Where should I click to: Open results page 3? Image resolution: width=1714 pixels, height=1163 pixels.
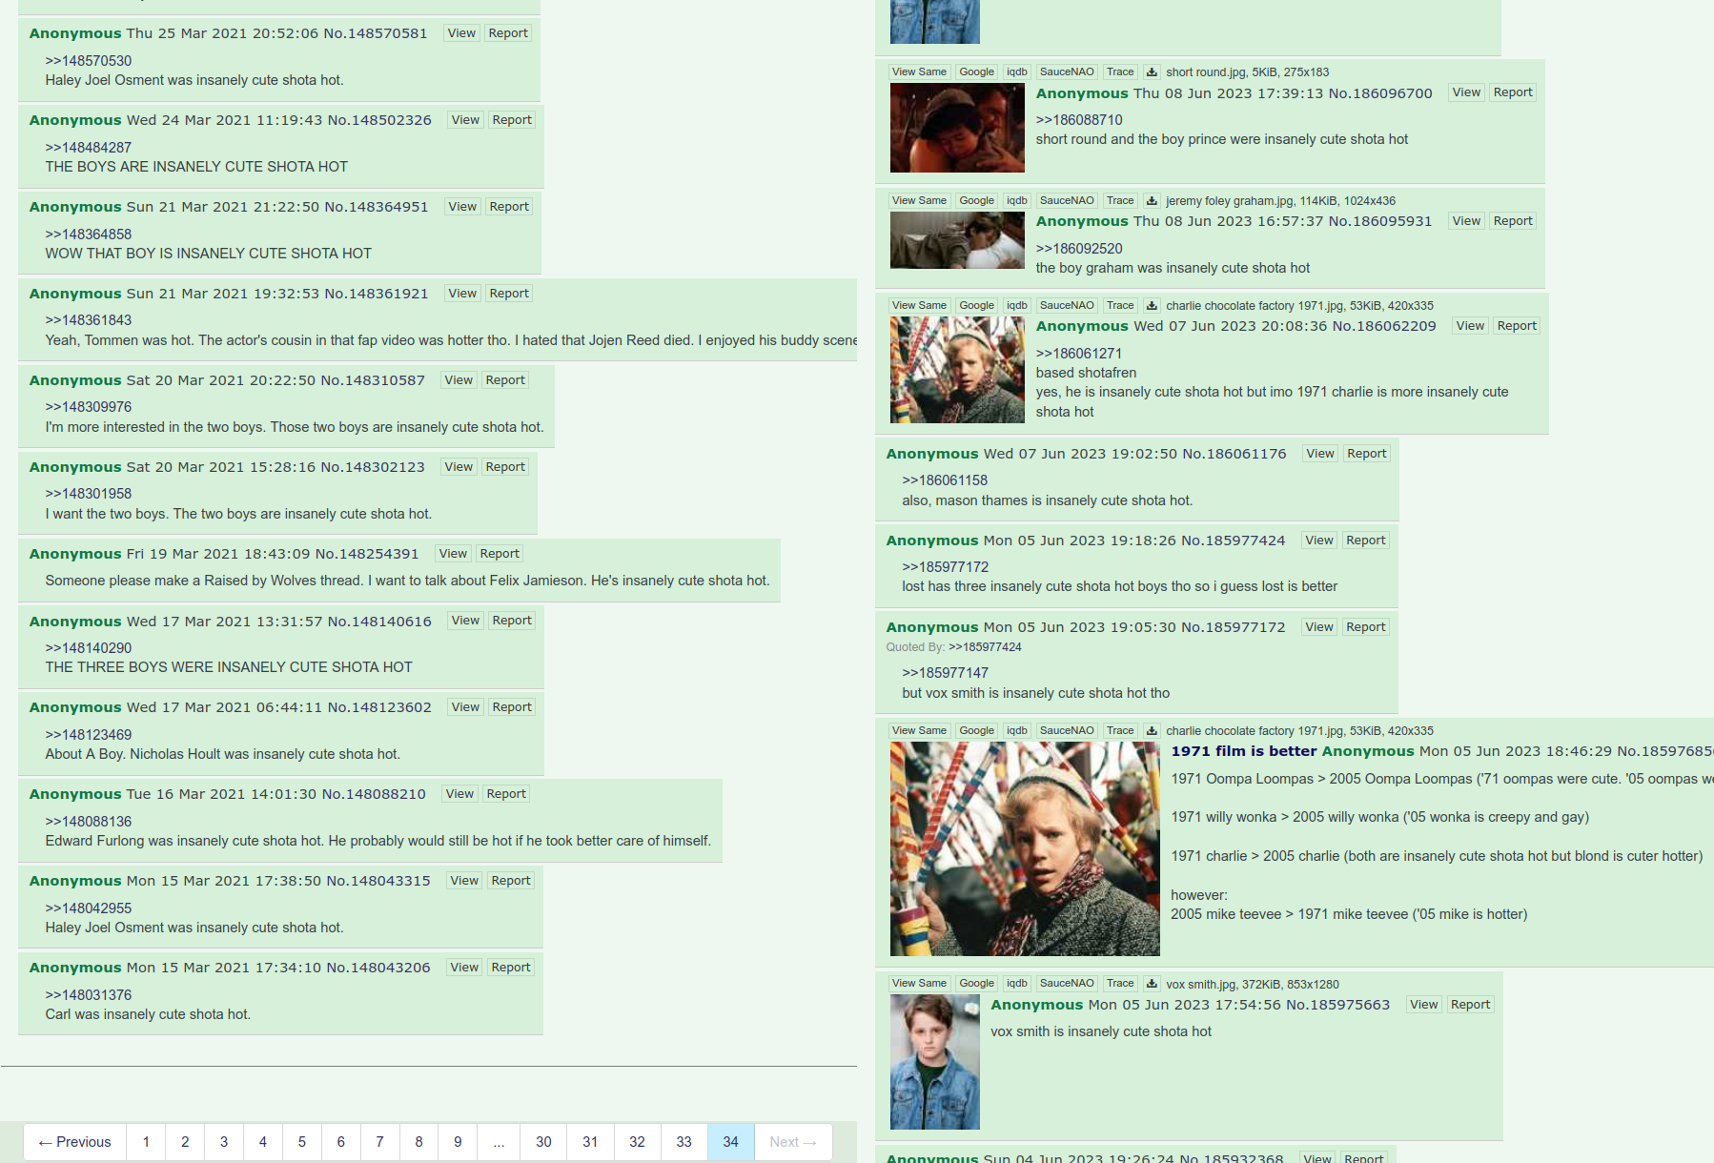[x=224, y=1142]
